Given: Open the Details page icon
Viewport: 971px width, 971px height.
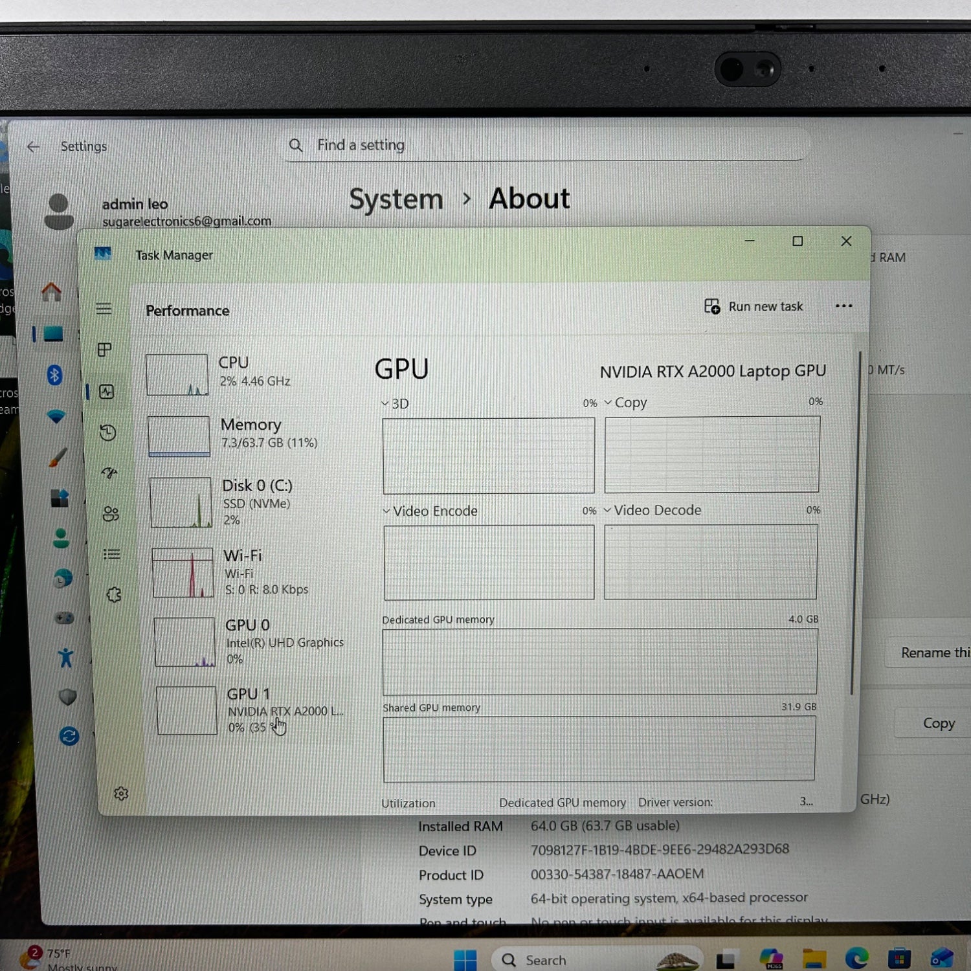Looking at the screenshot, I should point(112,554).
